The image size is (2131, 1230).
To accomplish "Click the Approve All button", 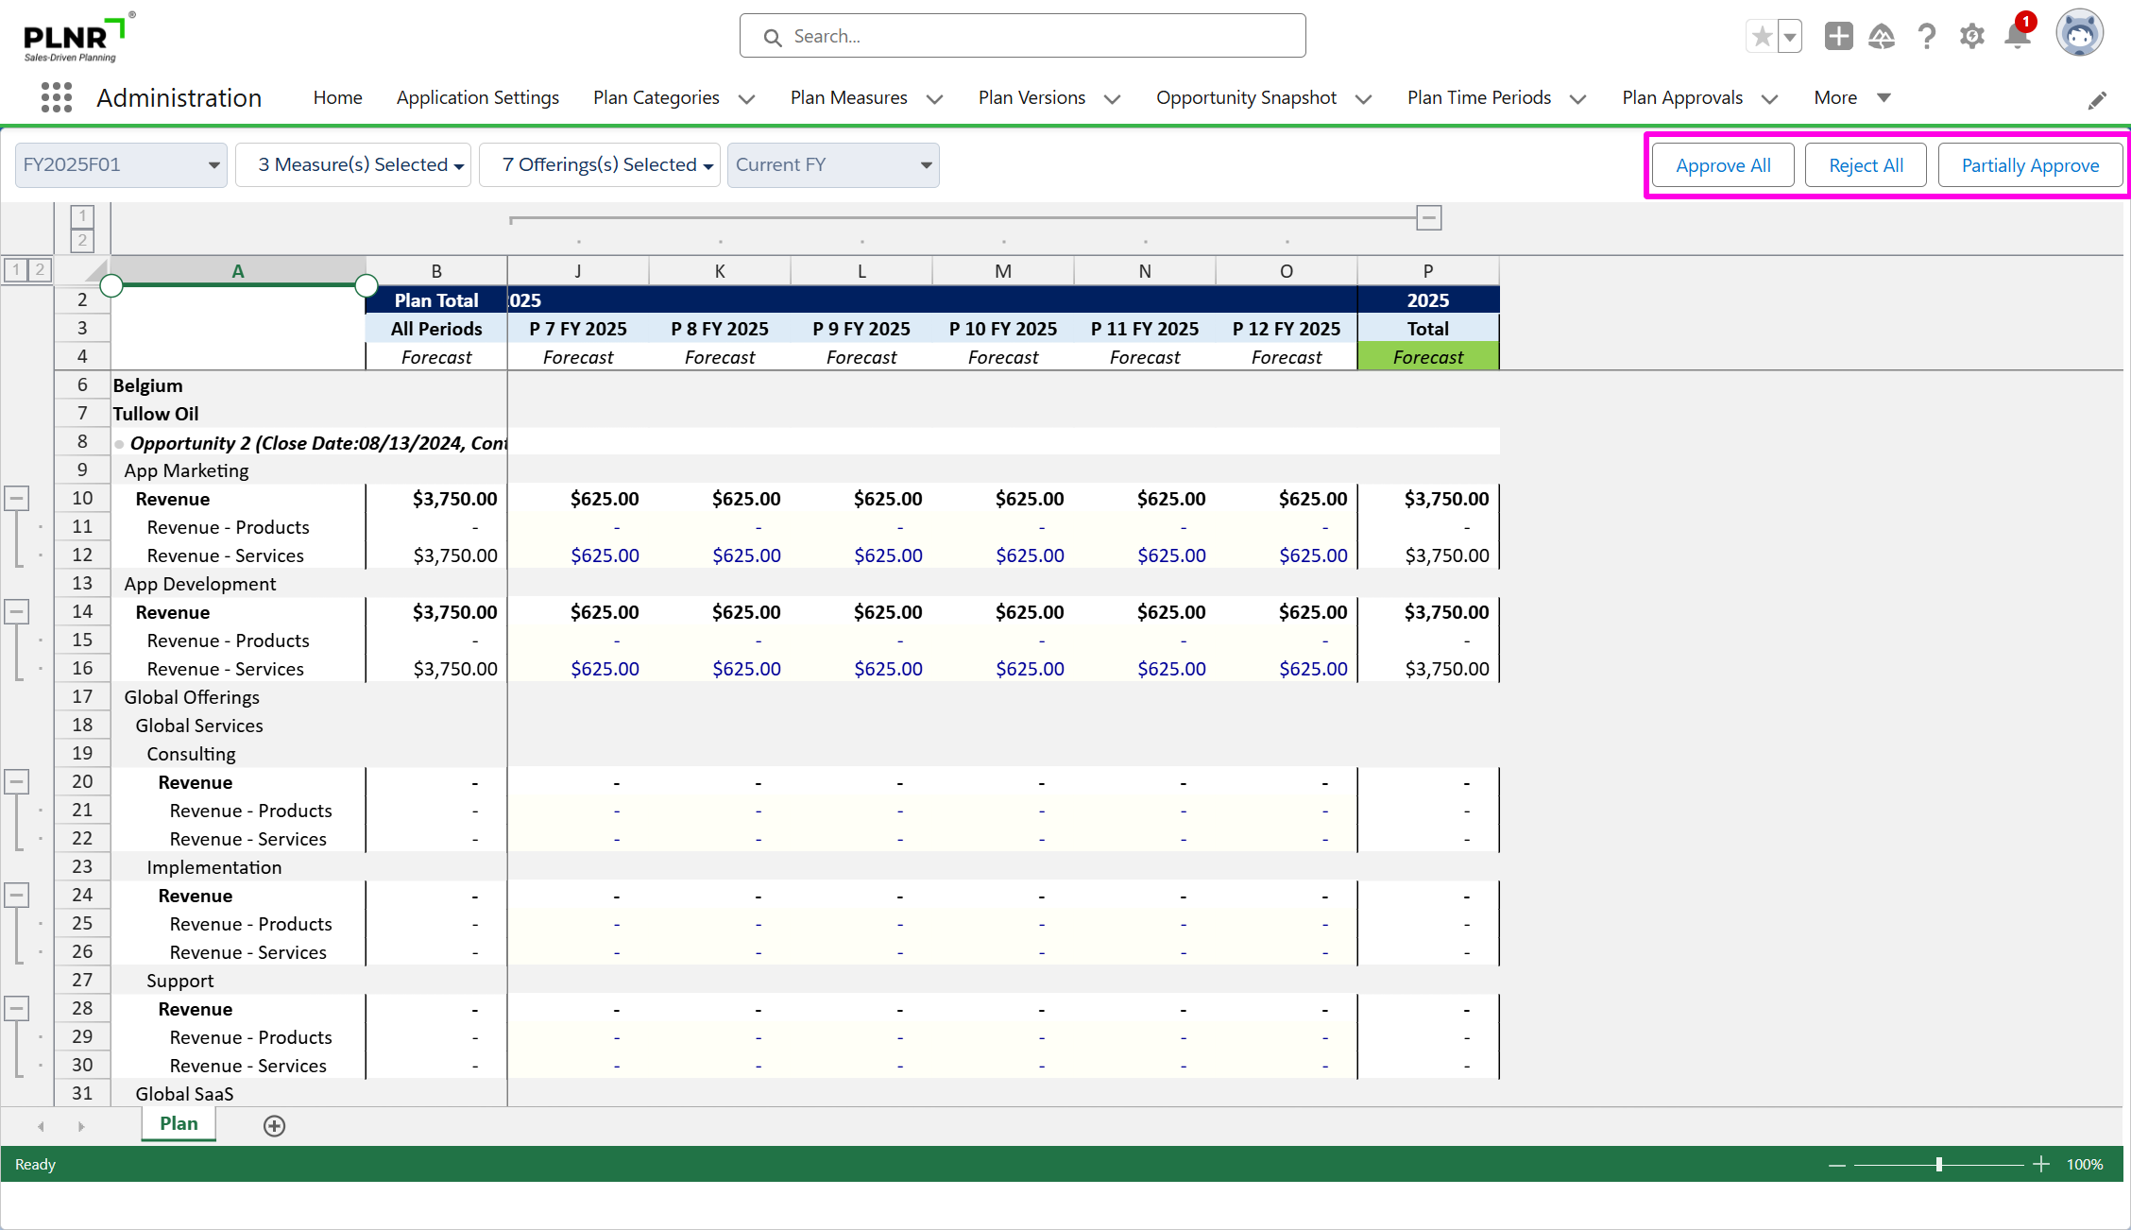I will [1722, 165].
